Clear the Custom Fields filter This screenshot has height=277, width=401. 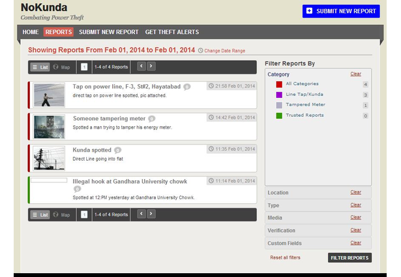click(356, 243)
